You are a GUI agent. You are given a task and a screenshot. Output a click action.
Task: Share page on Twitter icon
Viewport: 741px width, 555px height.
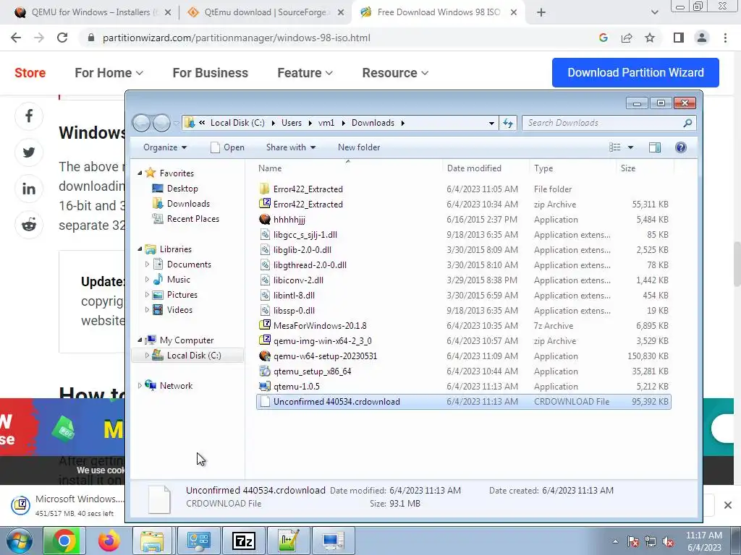[x=29, y=152]
